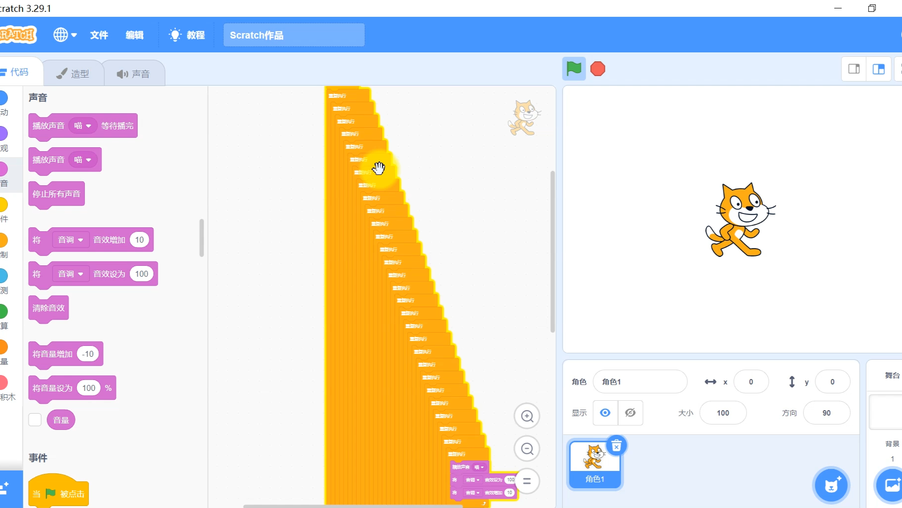902x508 pixels.
Task: Edit the sprite 大小 field showing 100
Action: [723, 413]
